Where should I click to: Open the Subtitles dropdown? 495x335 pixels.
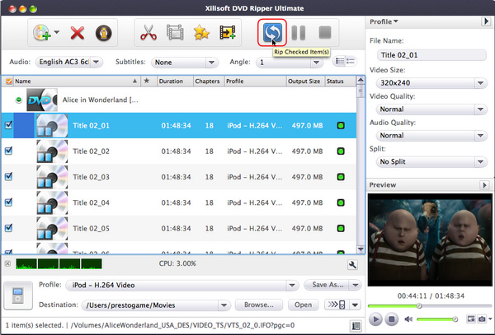[185, 63]
